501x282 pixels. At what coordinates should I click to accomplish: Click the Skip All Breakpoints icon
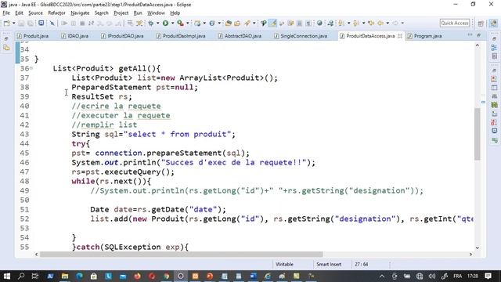(x=52, y=23)
